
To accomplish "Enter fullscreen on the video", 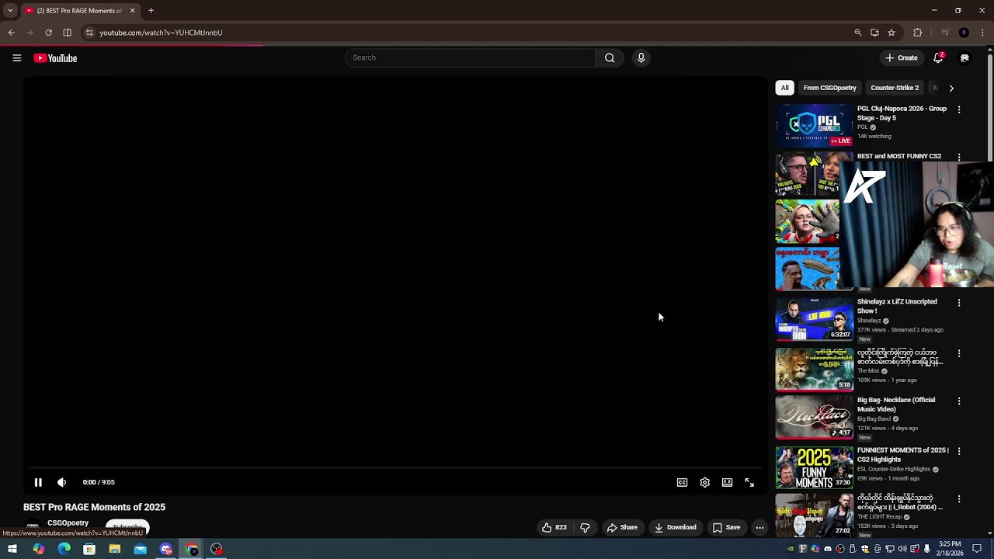I will pos(749,482).
